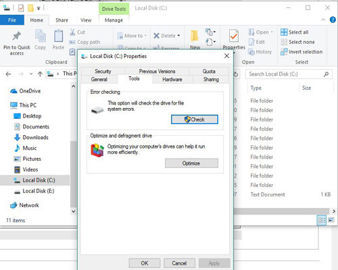The width and height of the screenshot is (338, 270).
Task: Click the Check button for error checking
Action: click(195, 119)
